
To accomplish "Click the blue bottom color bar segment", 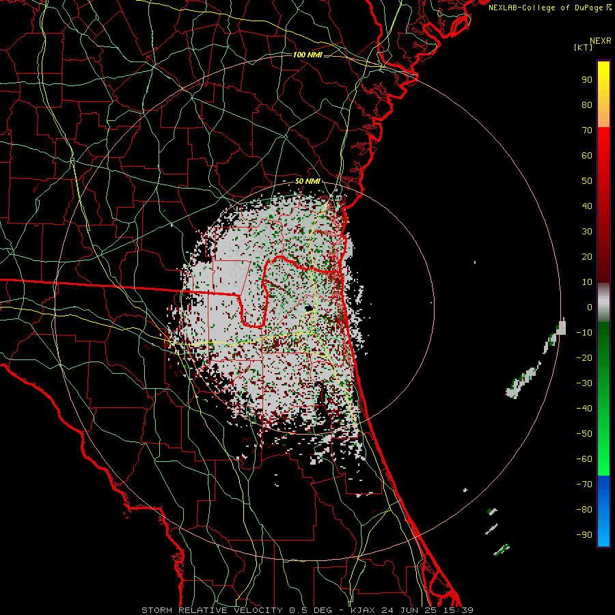I will click(x=603, y=511).
